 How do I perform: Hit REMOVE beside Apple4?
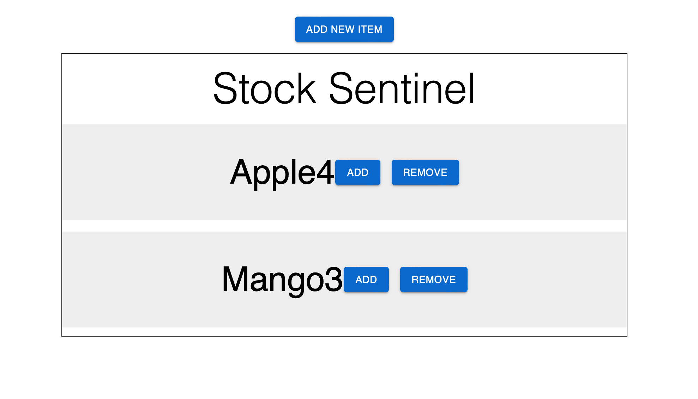(x=425, y=172)
